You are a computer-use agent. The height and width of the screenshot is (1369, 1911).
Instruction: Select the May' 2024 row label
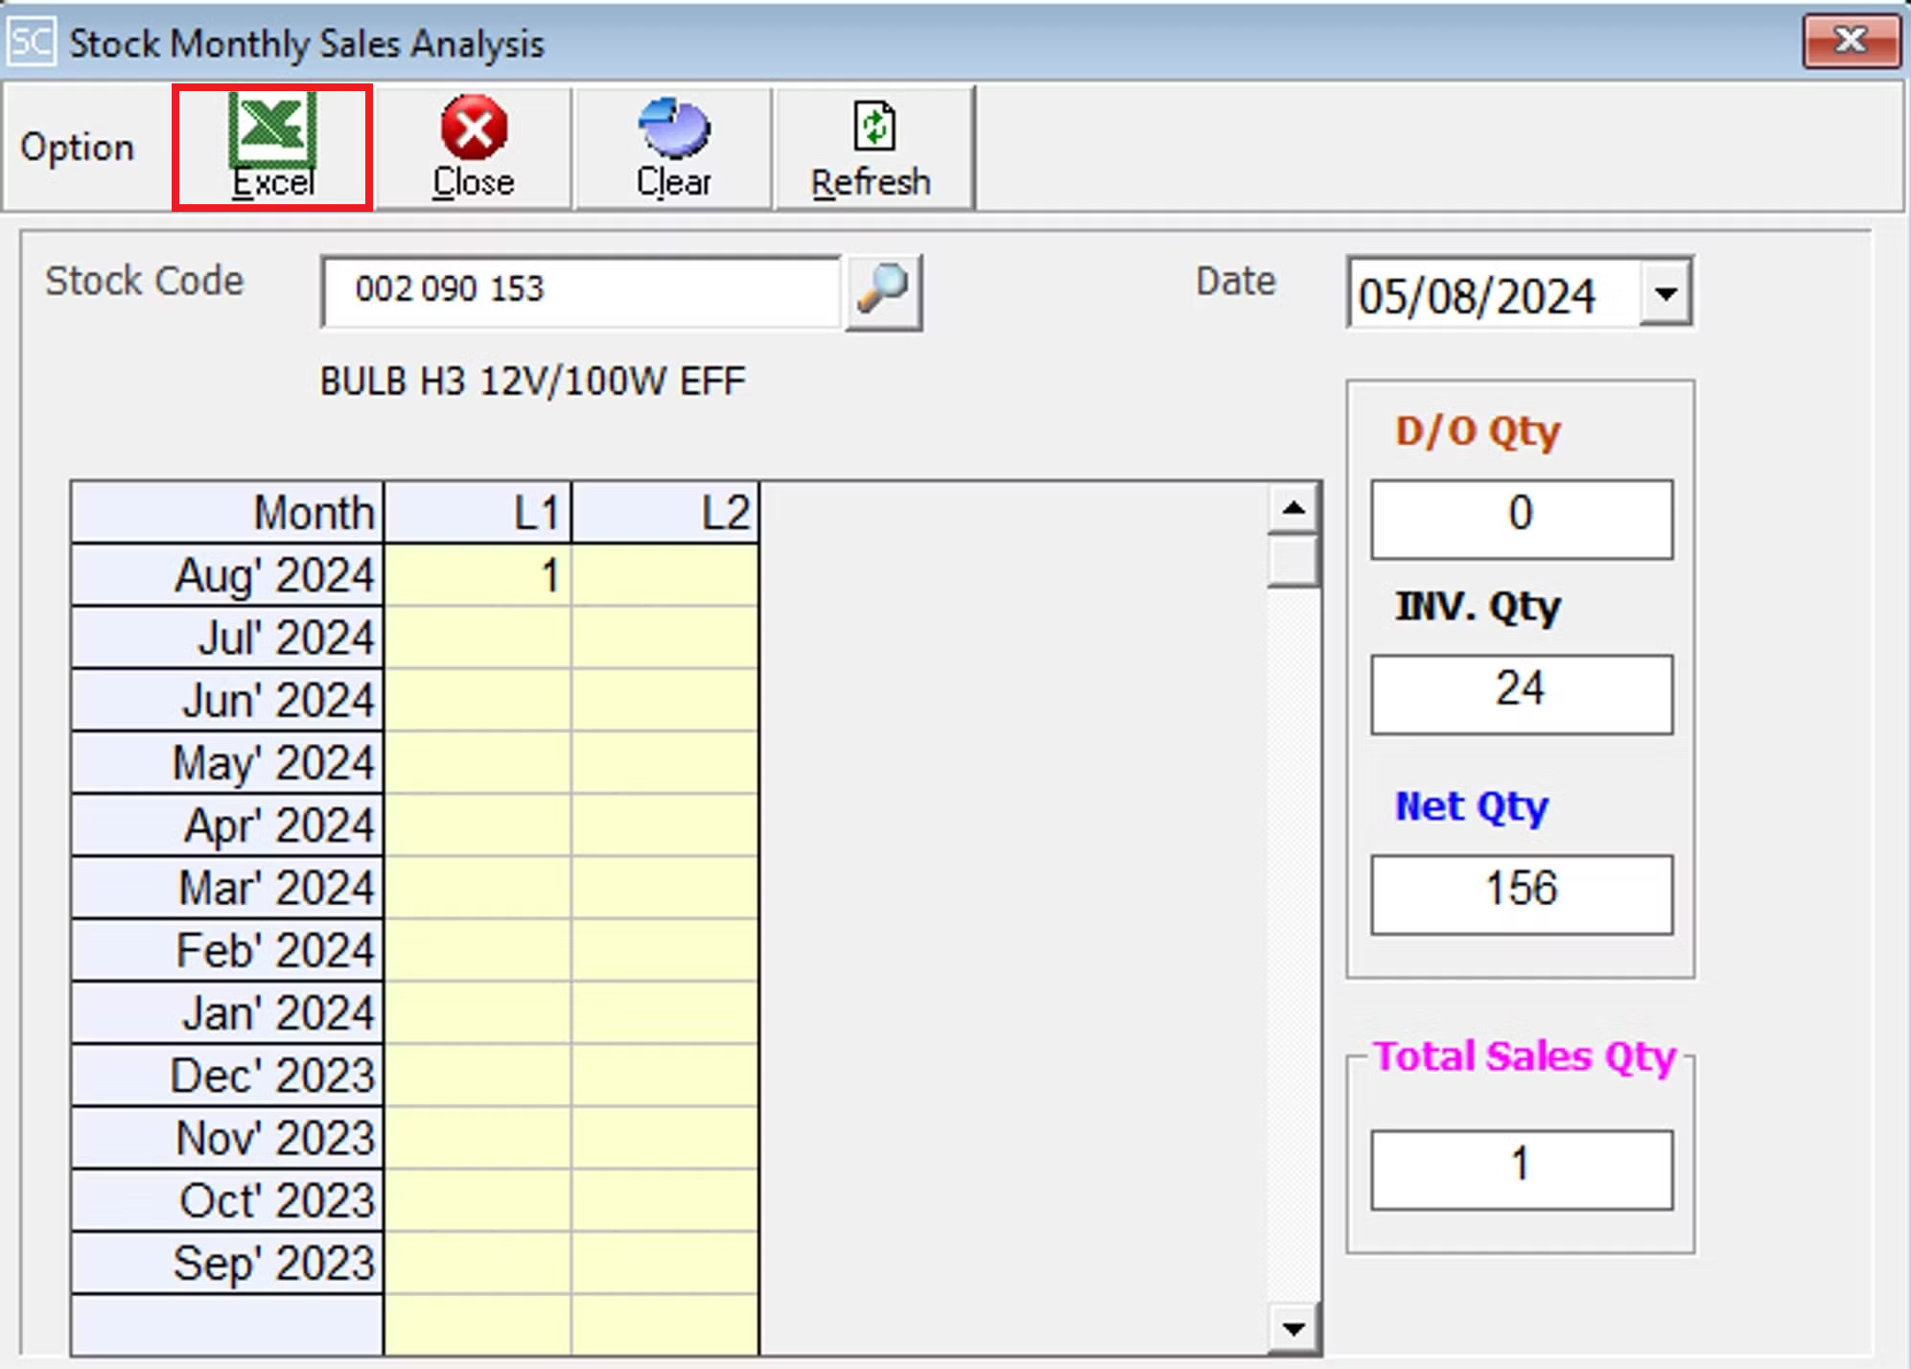[227, 762]
